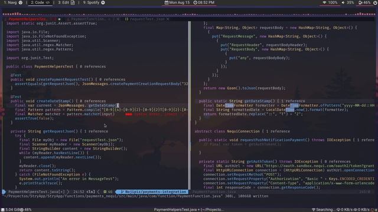This screenshot has height=212, width=378.
Task: Click the cursor position 24:52 indicator
Action: point(79,192)
